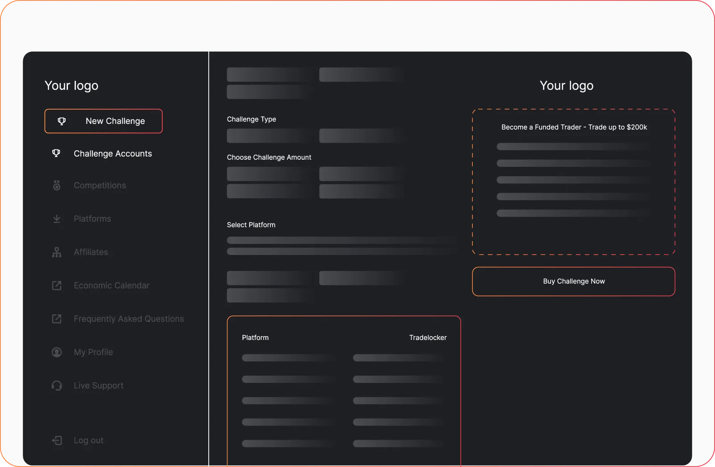Click the Affiliates hierarchy icon

(x=57, y=252)
